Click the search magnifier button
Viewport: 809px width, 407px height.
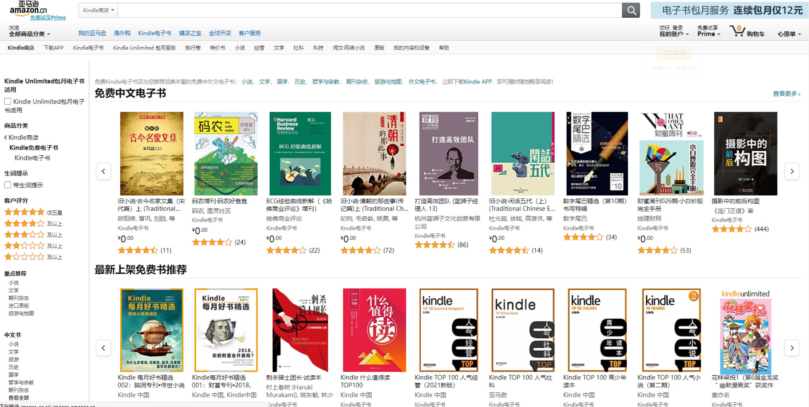(x=631, y=10)
